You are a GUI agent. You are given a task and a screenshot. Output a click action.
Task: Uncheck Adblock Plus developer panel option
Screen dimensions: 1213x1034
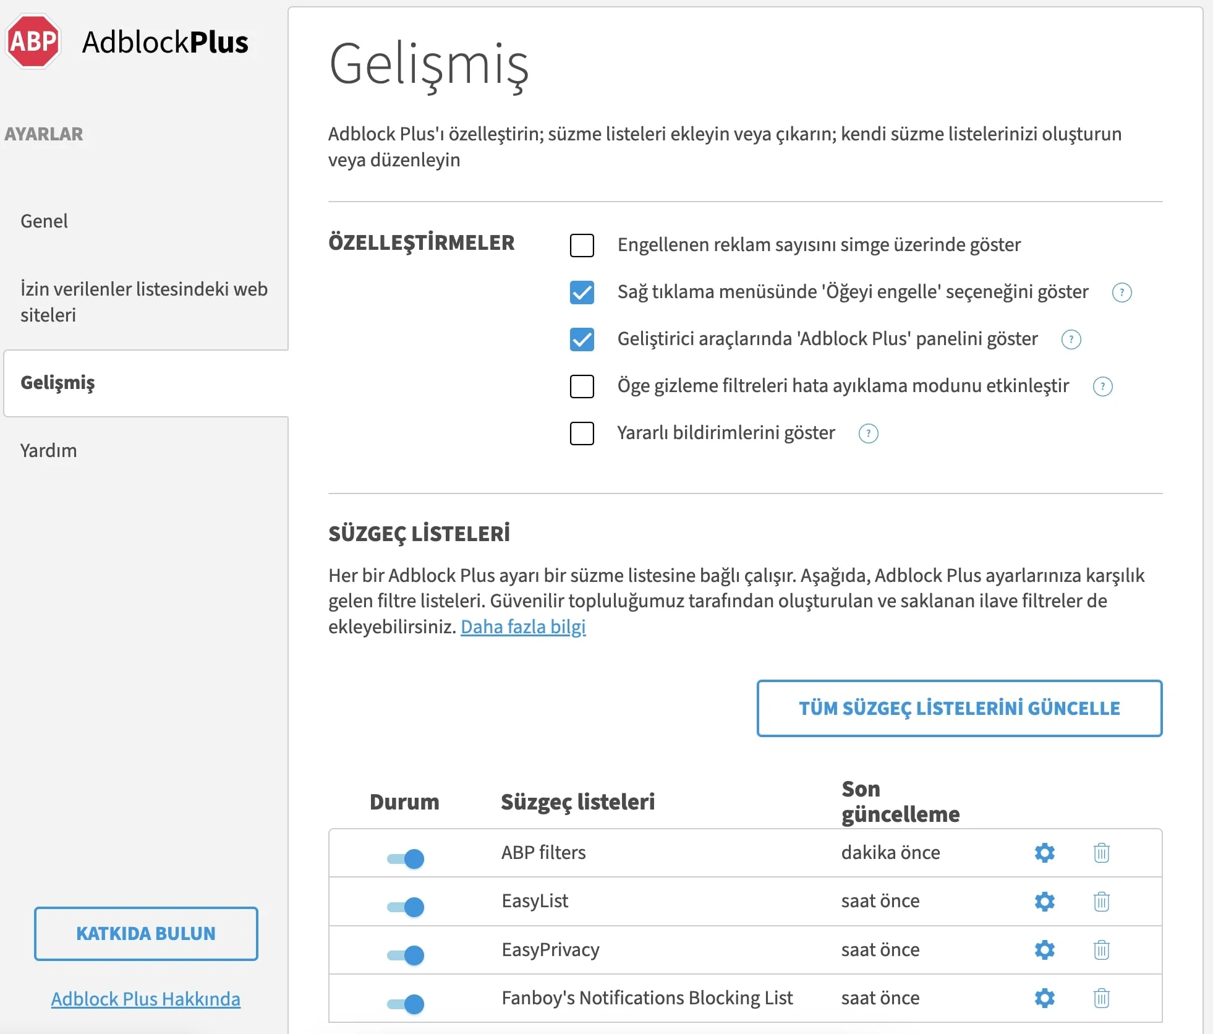582,340
